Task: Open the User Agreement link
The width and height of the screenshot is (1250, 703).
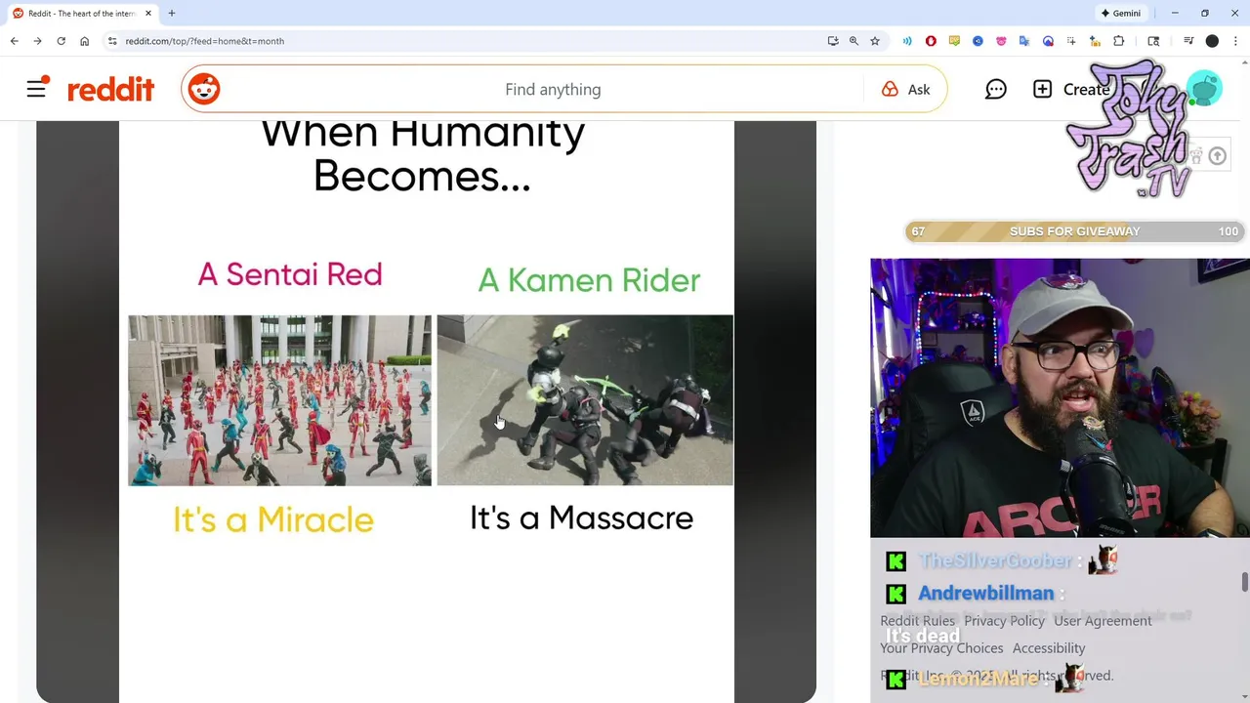Action: click(1103, 620)
